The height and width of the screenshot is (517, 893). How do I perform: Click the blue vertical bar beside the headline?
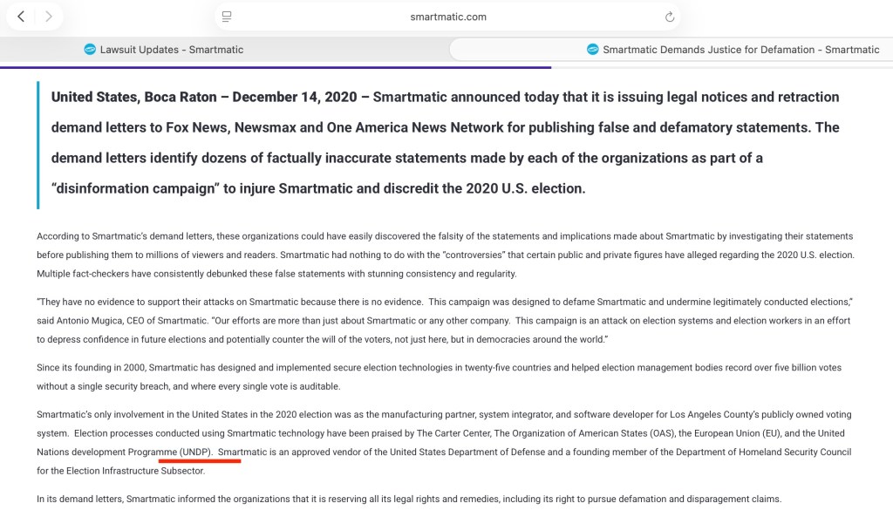pyautogui.click(x=38, y=145)
